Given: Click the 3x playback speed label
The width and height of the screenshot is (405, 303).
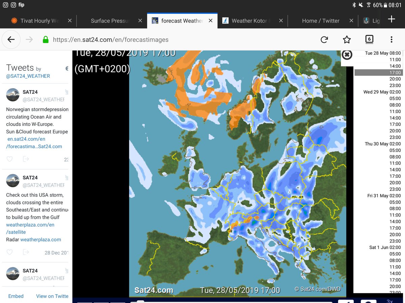Looking at the screenshot, I should [389, 301].
